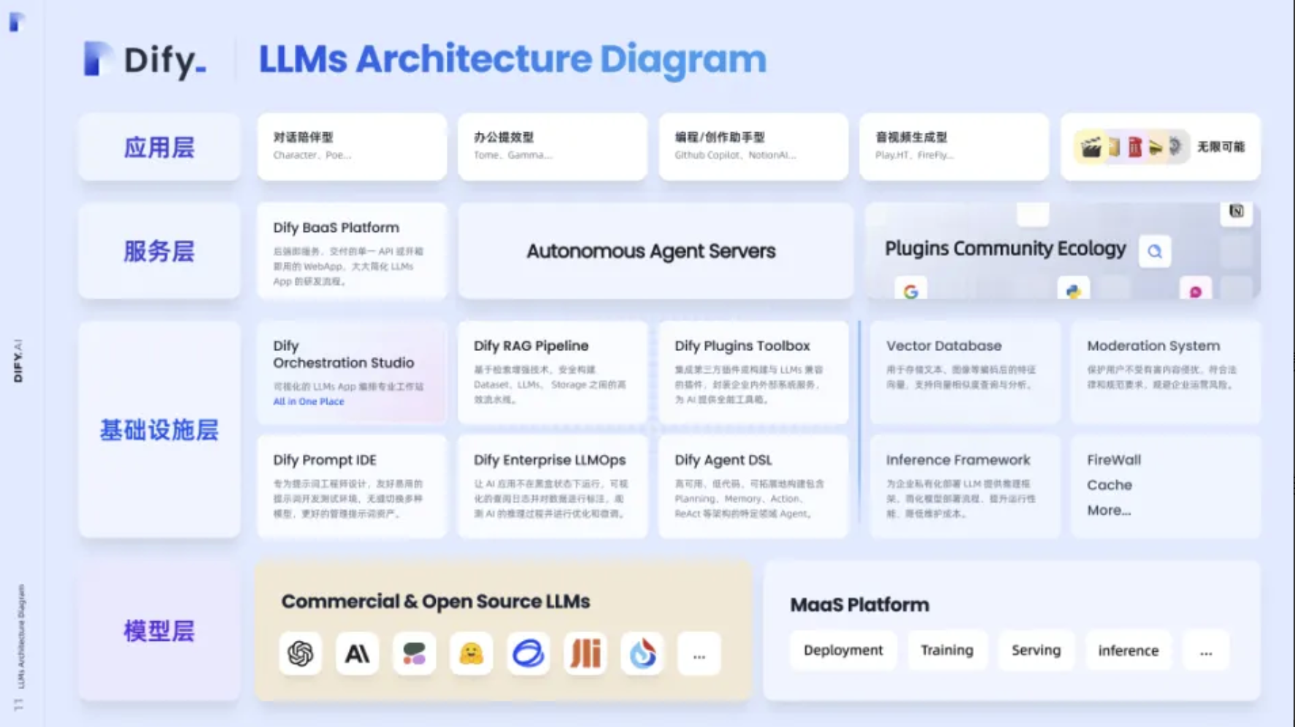The width and height of the screenshot is (1295, 727).
Task: Click the Inference Framework card
Action: click(x=965, y=487)
